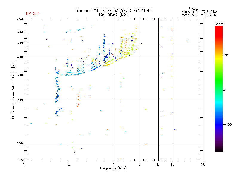Click the 16 tick on the frequency axis
Screen dimensions: 239x179
[x=203, y=164]
